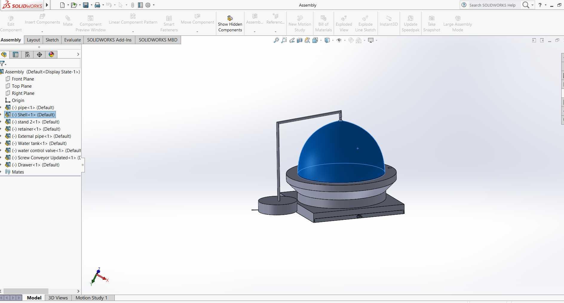Expand the Mates folder
Image resolution: width=564 pixels, height=303 pixels.
coord(1,172)
